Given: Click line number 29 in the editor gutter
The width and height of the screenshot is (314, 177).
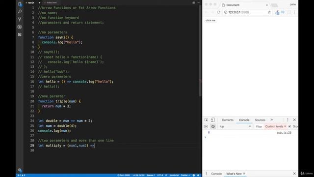Looking at the screenshot, I should 32,146.
